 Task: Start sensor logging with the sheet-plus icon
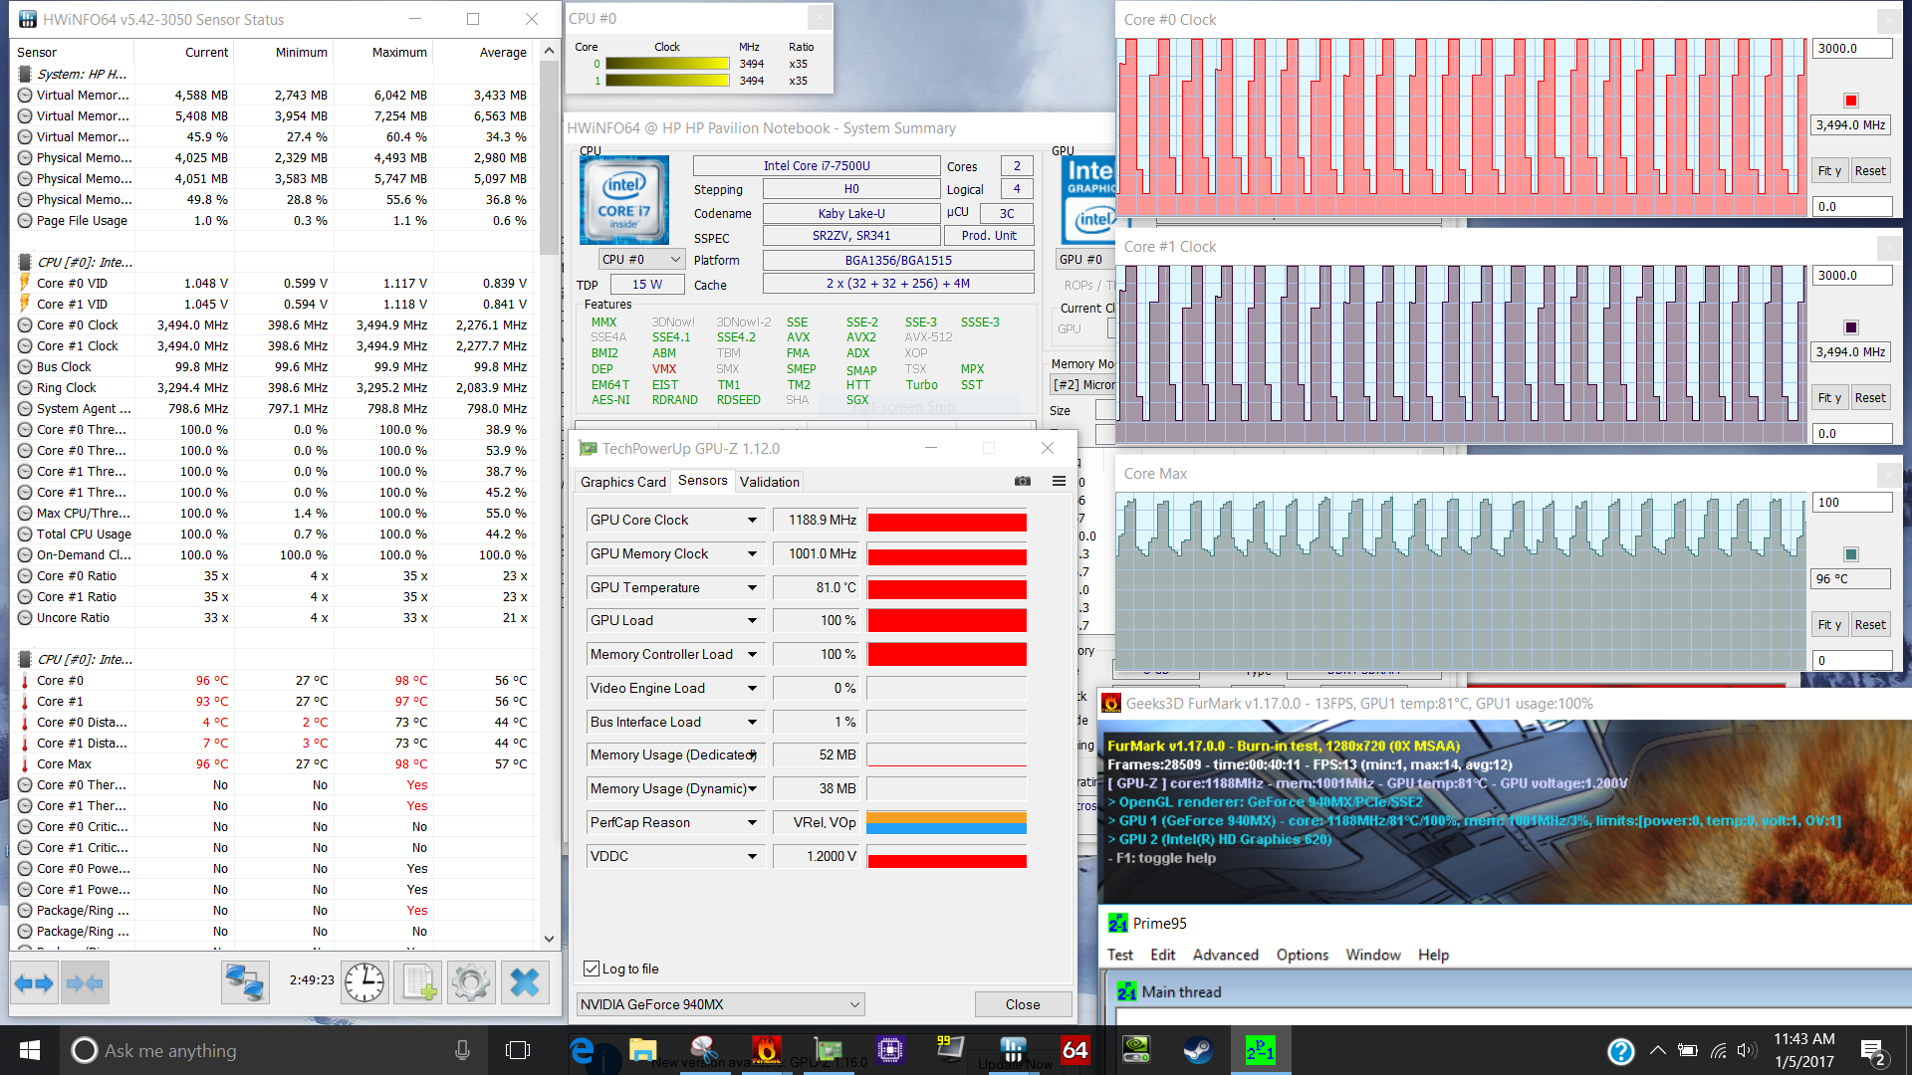pyautogui.click(x=418, y=983)
